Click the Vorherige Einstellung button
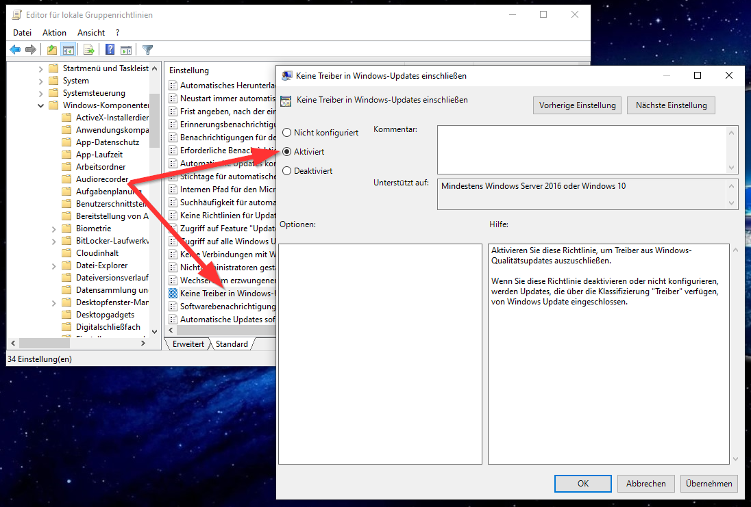 point(577,105)
